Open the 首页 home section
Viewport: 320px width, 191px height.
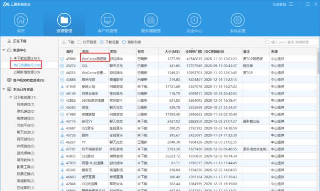(21, 23)
